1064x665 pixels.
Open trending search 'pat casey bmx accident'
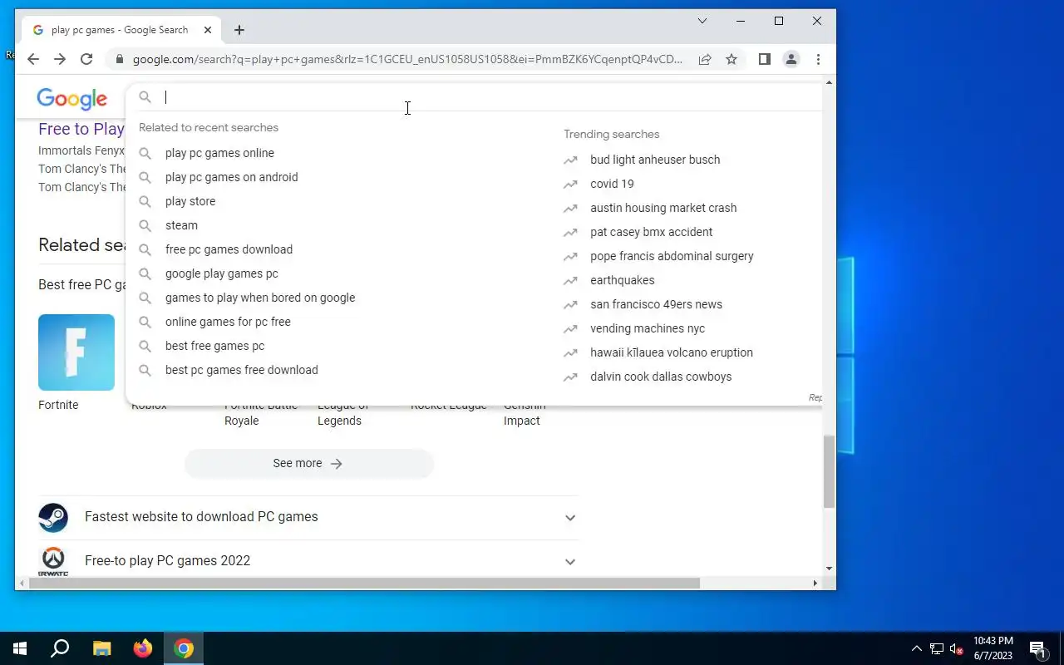coord(651,232)
